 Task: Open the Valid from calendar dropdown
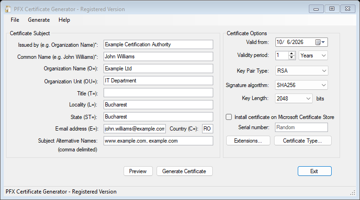[x=320, y=42]
